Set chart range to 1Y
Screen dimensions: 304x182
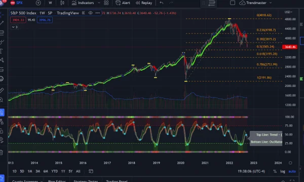click(x=63, y=171)
